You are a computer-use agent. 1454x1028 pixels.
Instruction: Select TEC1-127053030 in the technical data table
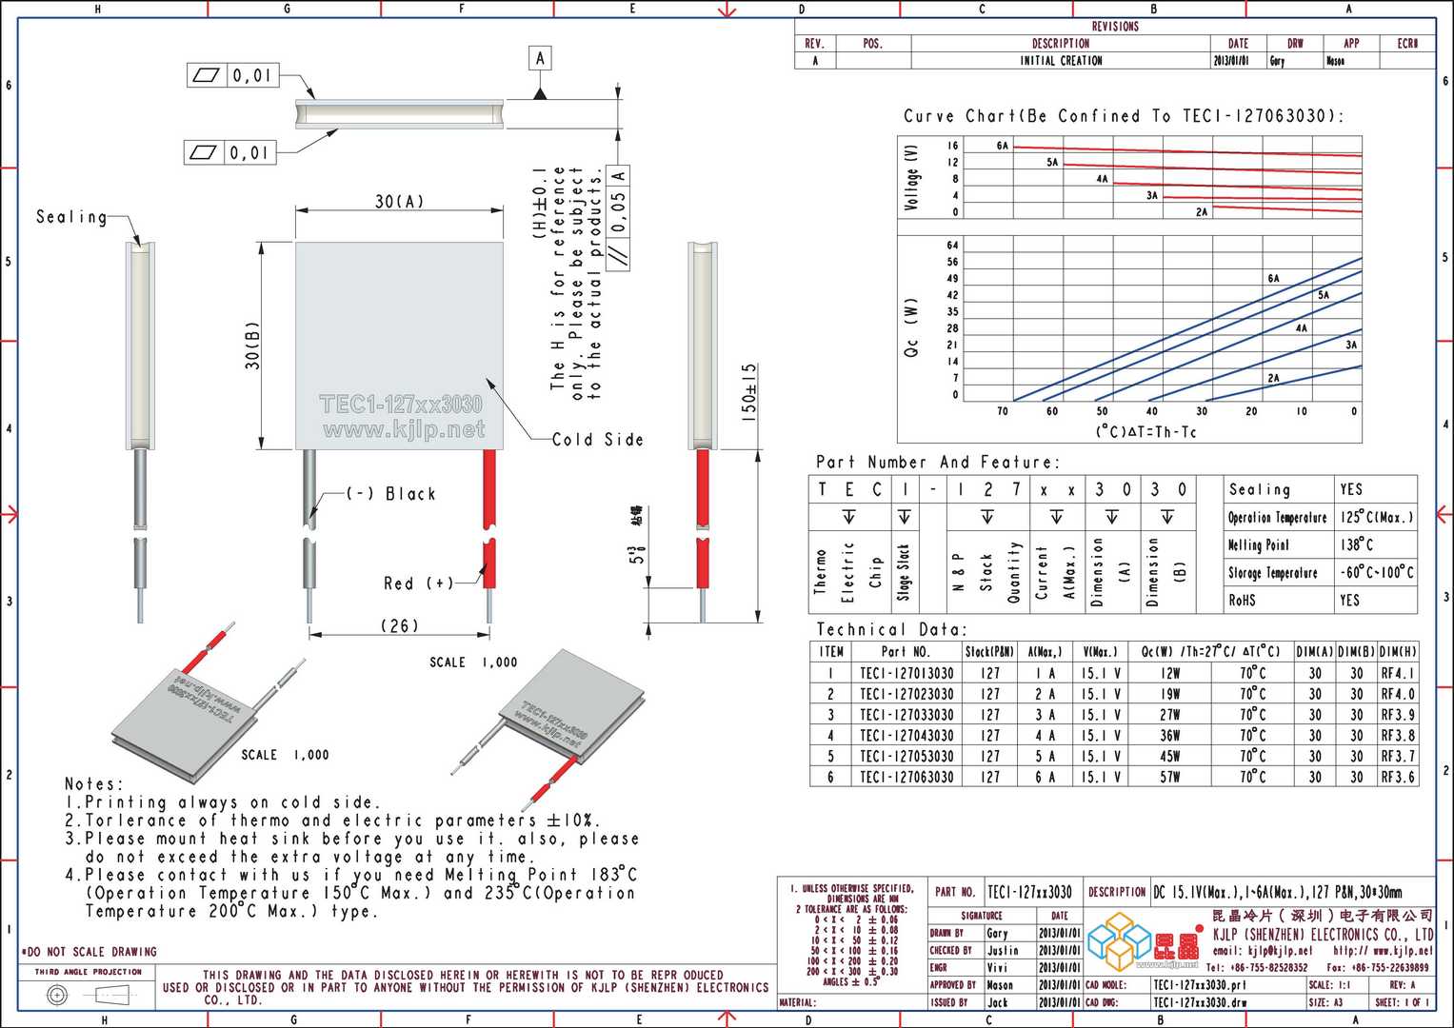(x=906, y=757)
